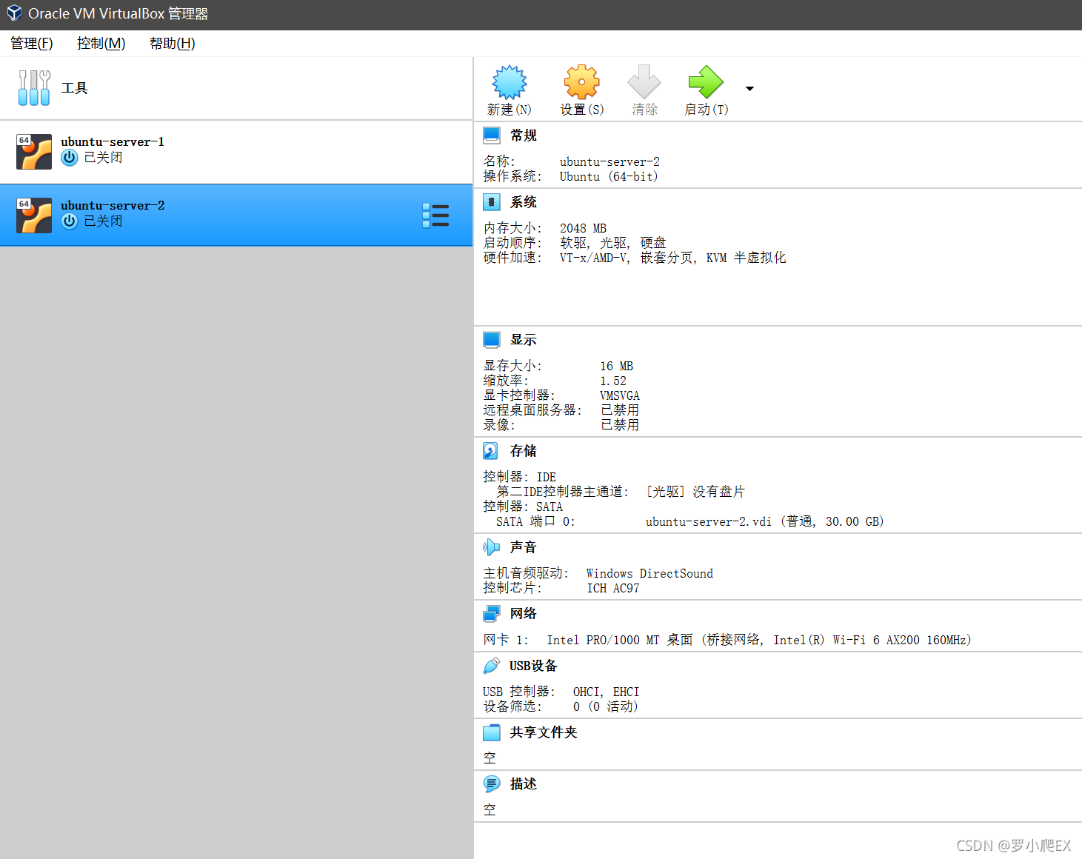1082x859 pixels.
Task: Click power-off state icon of ubuntu-server-1
Action: 70,158
